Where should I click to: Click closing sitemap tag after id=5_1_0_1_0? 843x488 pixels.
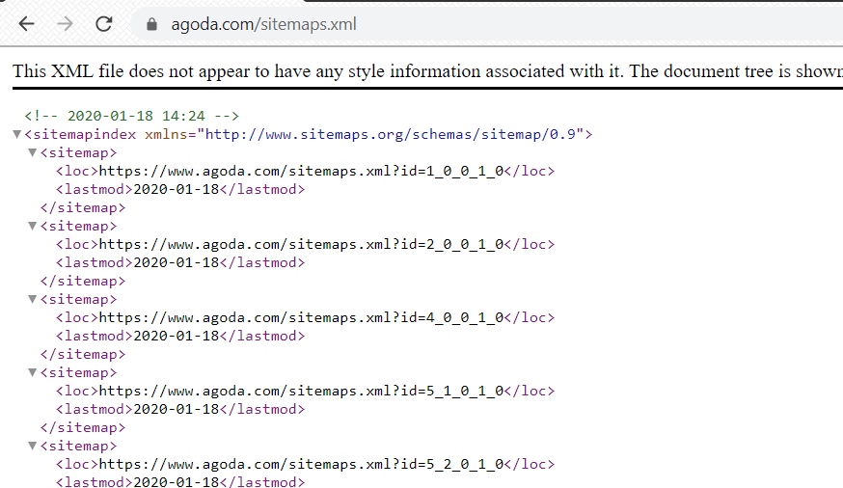(83, 428)
